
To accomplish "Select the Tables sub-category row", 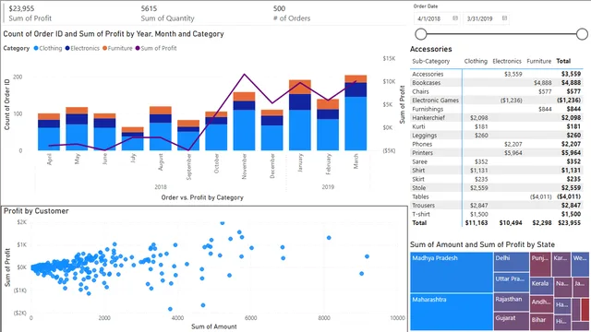I will [497, 196].
